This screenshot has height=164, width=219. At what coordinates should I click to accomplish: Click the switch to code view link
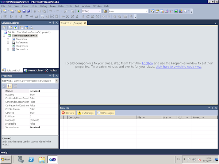pyautogui.click(x=178, y=67)
